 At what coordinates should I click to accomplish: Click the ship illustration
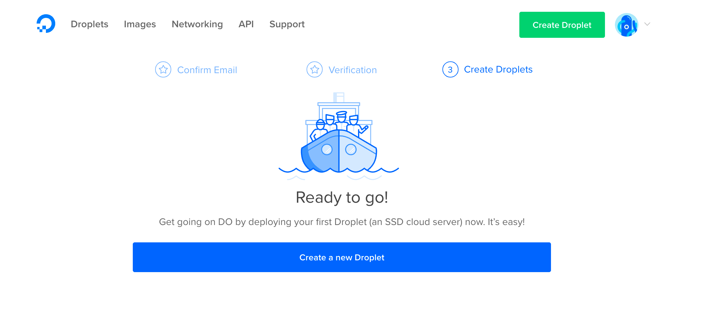[339, 136]
